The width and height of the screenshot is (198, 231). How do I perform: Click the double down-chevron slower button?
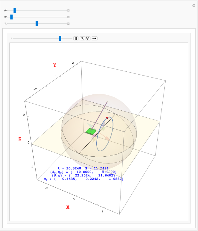click(x=88, y=38)
